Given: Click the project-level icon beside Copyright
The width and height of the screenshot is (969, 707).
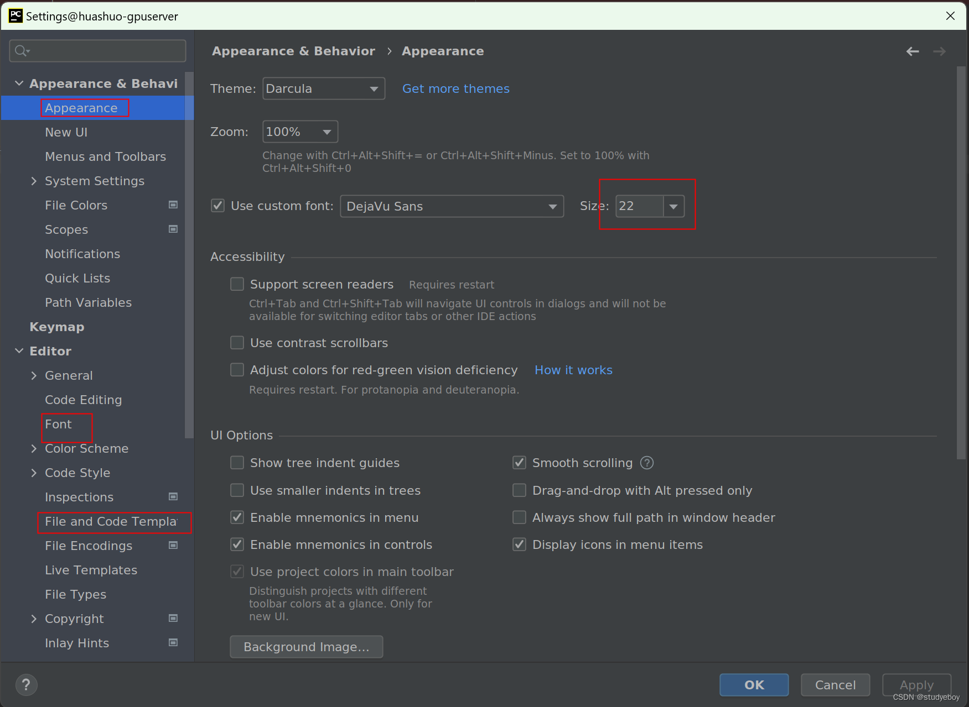Looking at the screenshot, I should 173,618.
